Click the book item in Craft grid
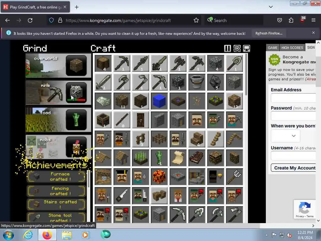 tap(197, 158)
